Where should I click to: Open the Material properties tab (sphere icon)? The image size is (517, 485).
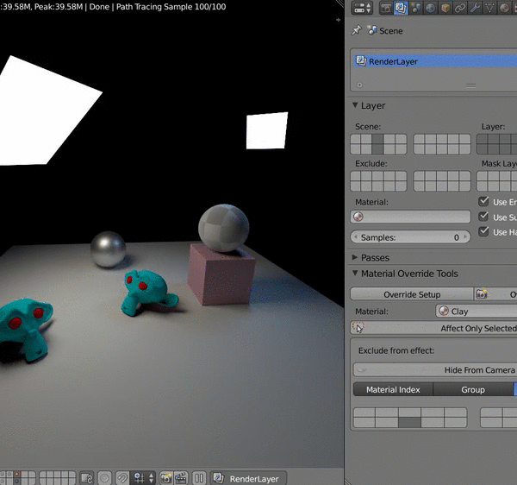[504, 8]
